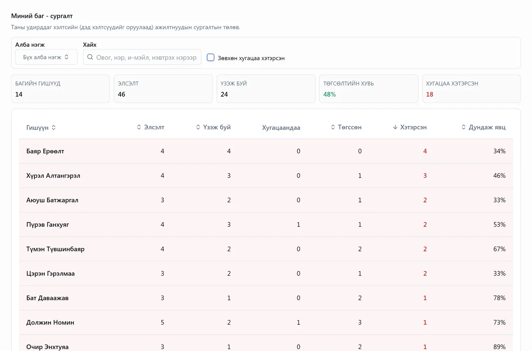Open the Бүх алба нэгж dropdown
The height and width of the screenshot is (351, 532).
click(46, 57)
